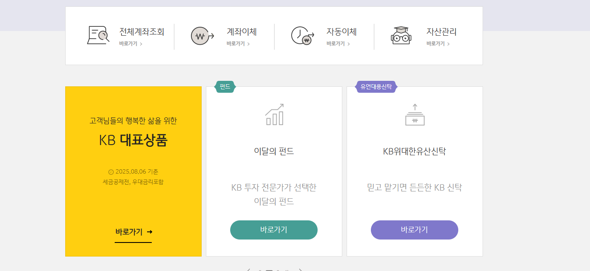The width and height of the screenshot is (590, 271).
Task: Click the 자산관리 graduate-cap character icon
Action: click(401, 35)
